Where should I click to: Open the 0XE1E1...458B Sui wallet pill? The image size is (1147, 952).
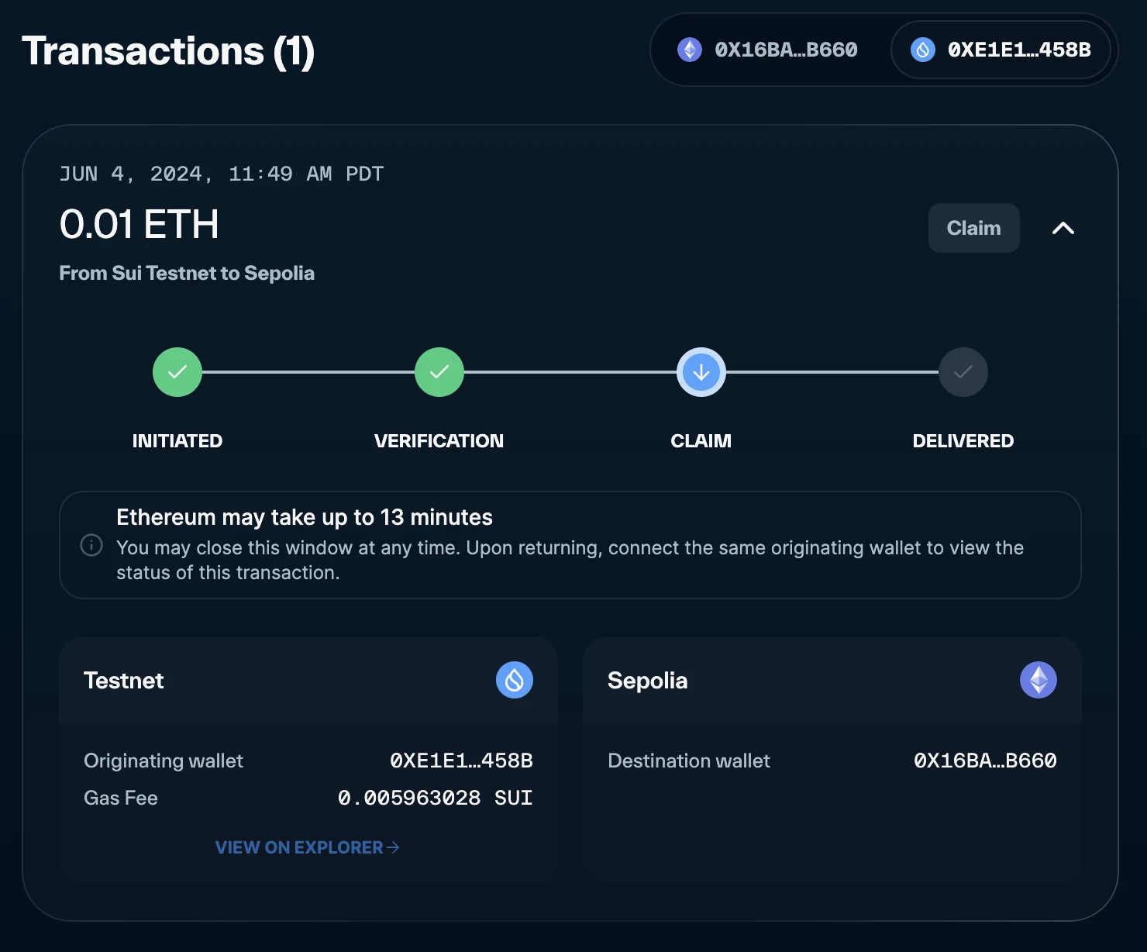tap(1001, 50)
